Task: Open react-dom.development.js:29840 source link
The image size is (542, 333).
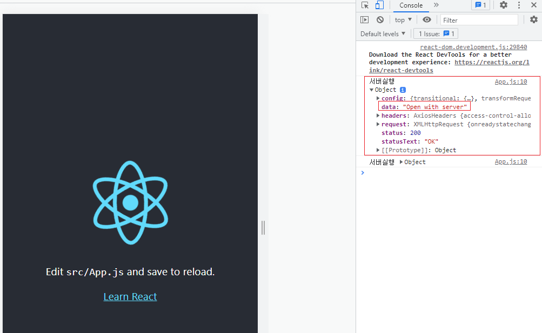Action: click(473, 47)
